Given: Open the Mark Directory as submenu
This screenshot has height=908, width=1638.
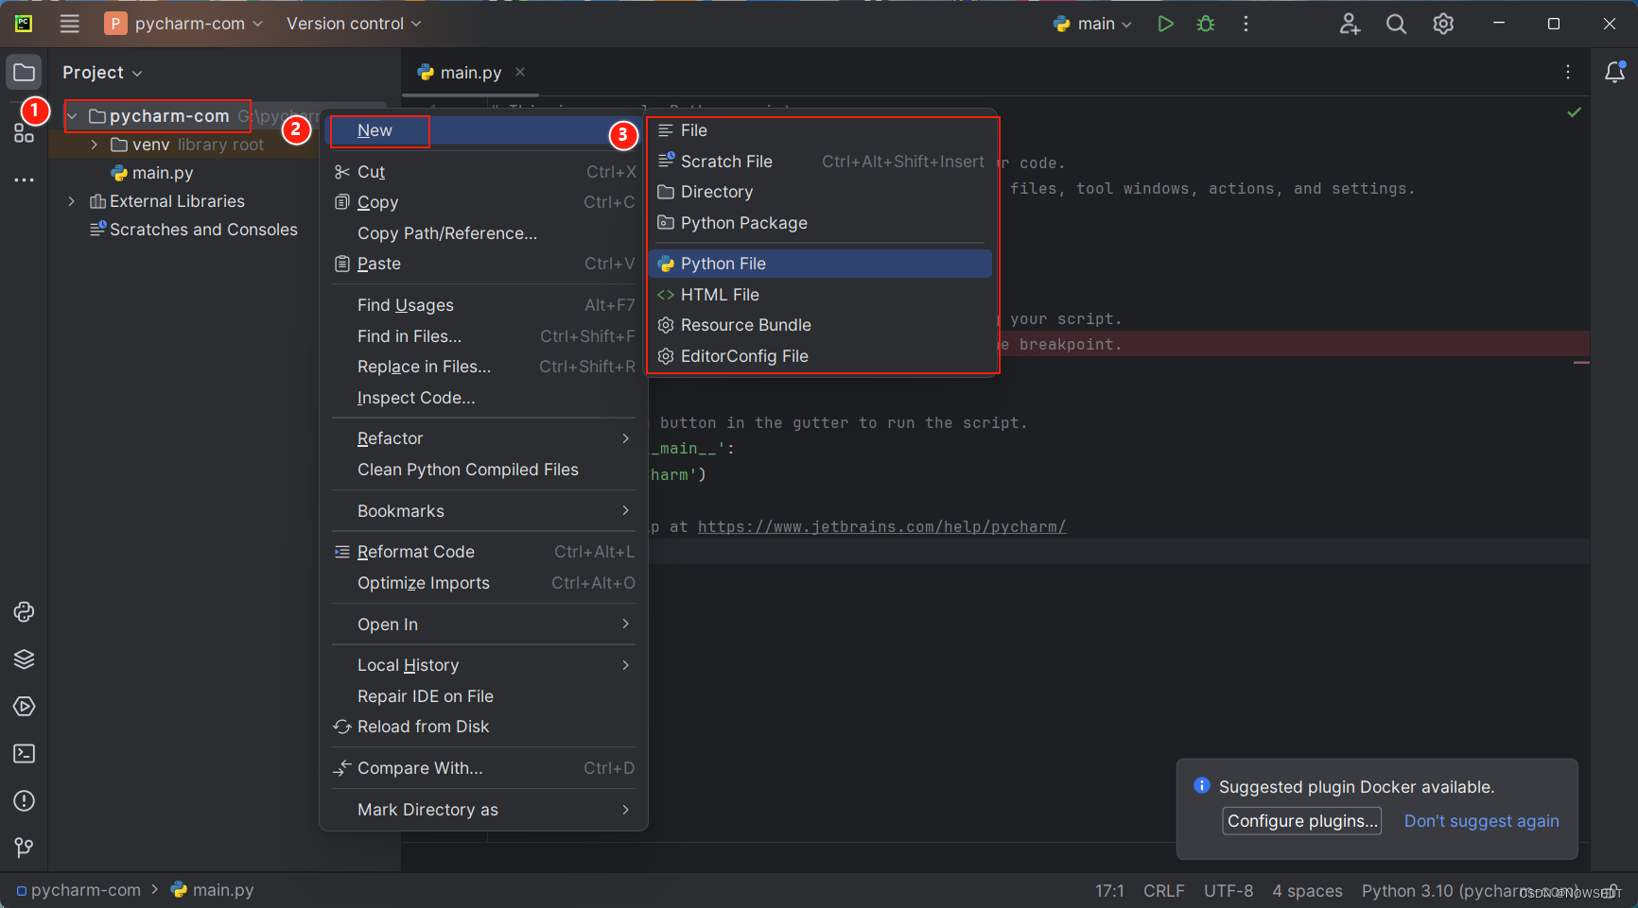Looking at the screenshot, I should 483,810.
